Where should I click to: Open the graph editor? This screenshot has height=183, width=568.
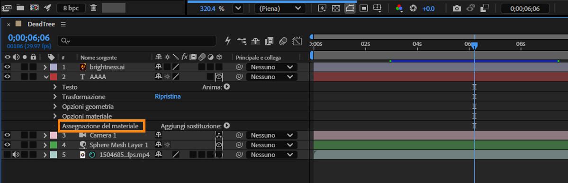point(297,41)
